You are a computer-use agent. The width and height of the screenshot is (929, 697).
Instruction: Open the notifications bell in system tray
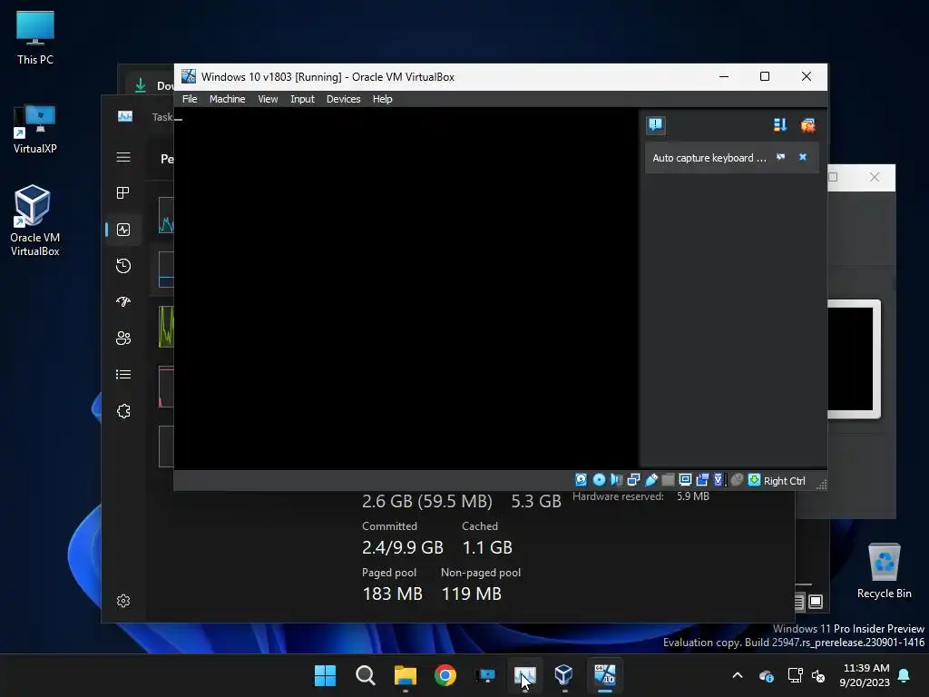[905, 675]
